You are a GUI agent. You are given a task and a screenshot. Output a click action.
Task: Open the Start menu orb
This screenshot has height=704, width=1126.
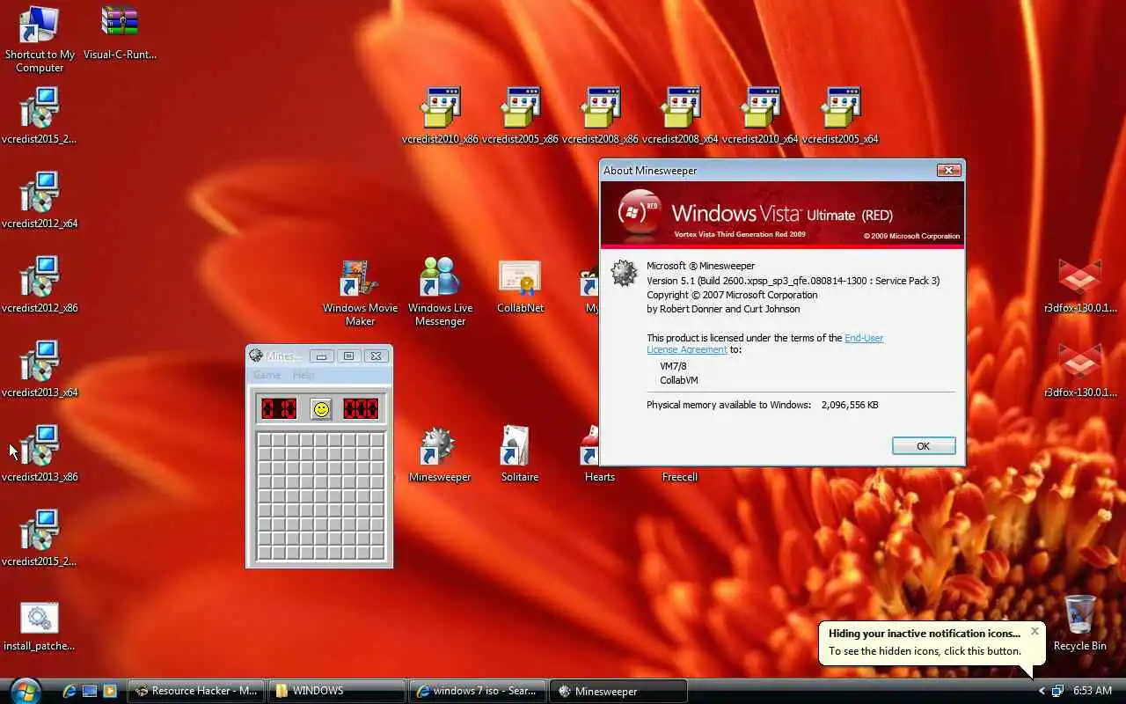[24, 691]
